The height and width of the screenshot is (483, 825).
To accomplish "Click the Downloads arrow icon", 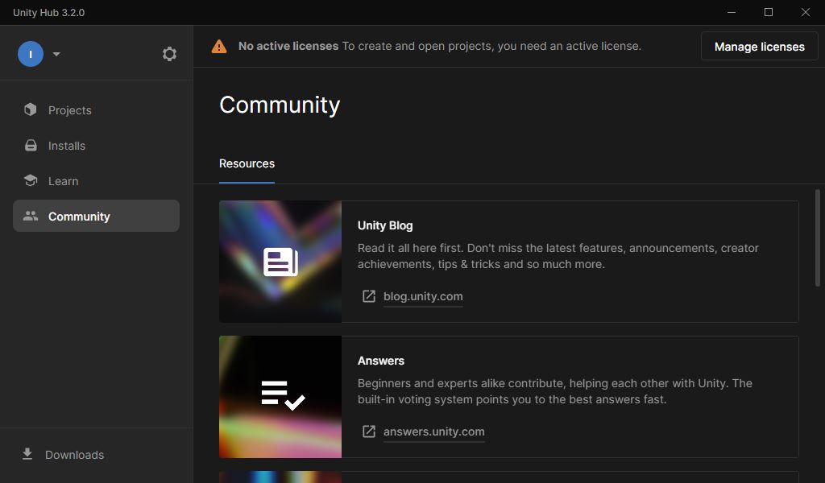I will 27,454.
